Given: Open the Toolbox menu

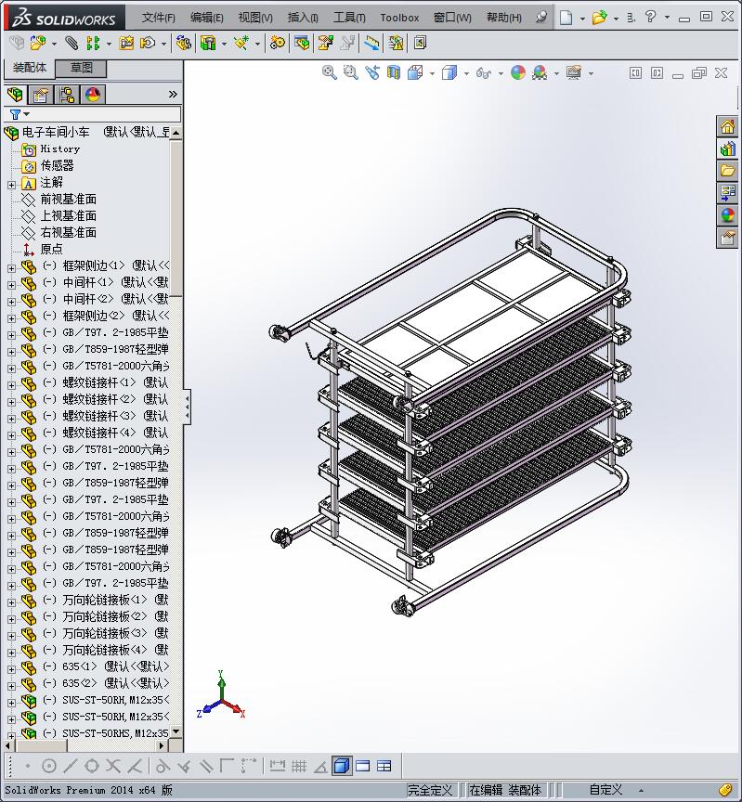Looking at the screenshot, I should (399, 18).
